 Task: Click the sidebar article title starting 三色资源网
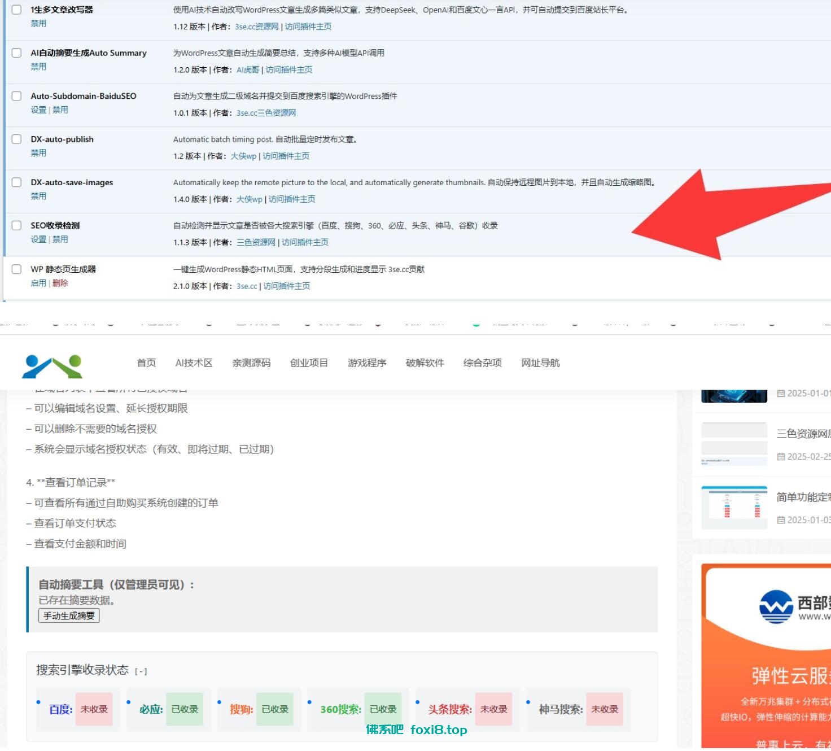coord(803,434)
